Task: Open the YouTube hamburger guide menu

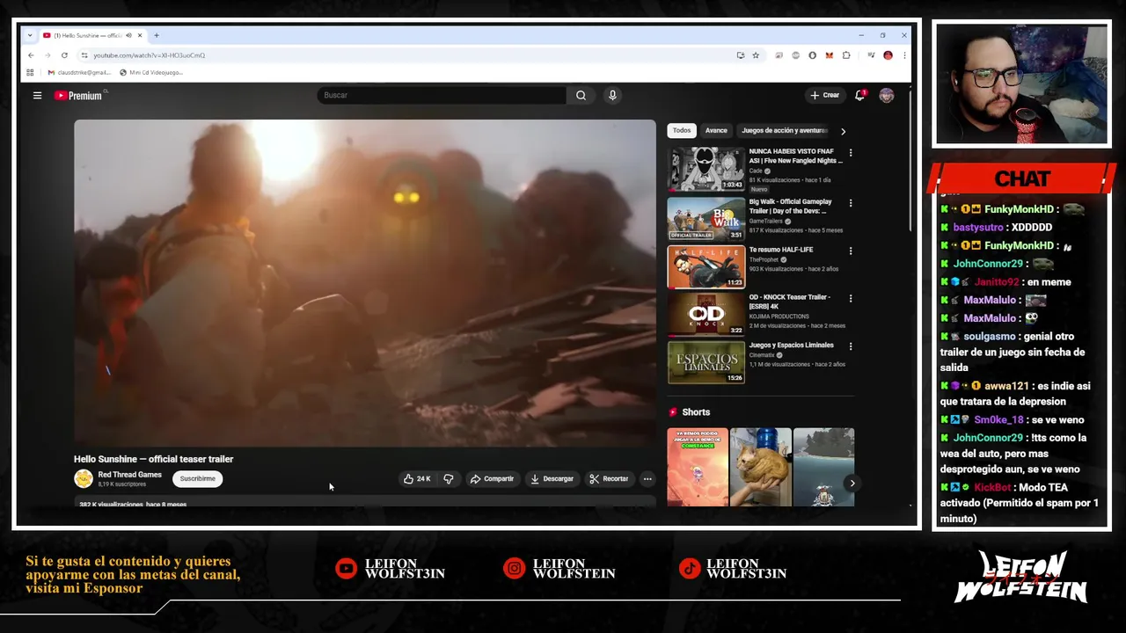Action: tap(37, 95)
